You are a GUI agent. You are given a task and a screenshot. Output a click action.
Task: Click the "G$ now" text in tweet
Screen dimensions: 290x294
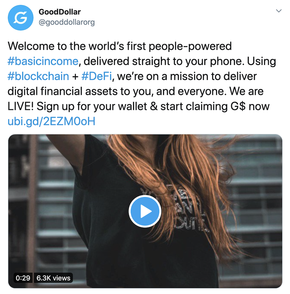tap(250, 106)
